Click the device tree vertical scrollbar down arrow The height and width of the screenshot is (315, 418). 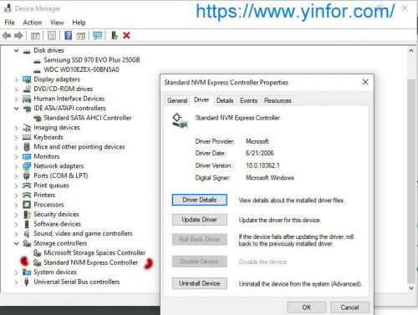tap(411, 288)
